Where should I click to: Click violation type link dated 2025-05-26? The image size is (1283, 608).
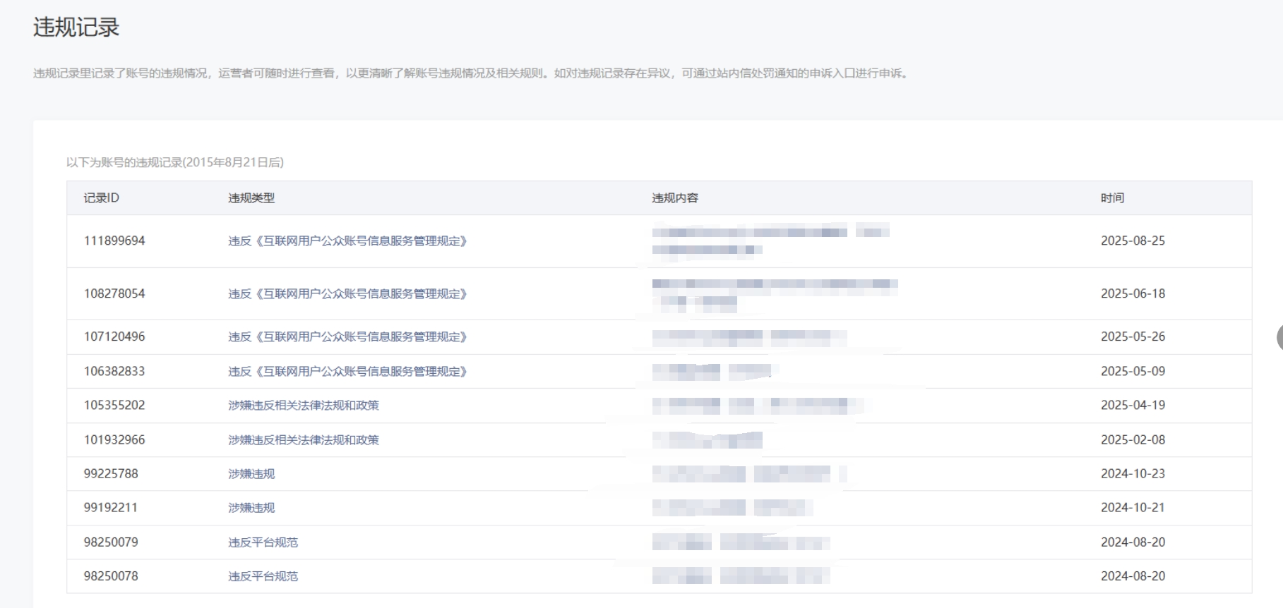tap(347, 337)
